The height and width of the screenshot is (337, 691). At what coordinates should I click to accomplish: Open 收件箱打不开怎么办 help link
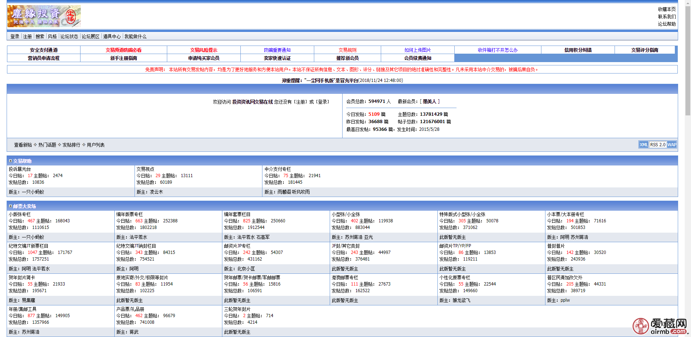497,50
